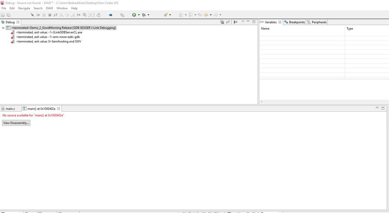Select the Semihosting and SWV row
The width and height of the screenshot is (389, 213).
pyautogui.click(x=46, y=41)
